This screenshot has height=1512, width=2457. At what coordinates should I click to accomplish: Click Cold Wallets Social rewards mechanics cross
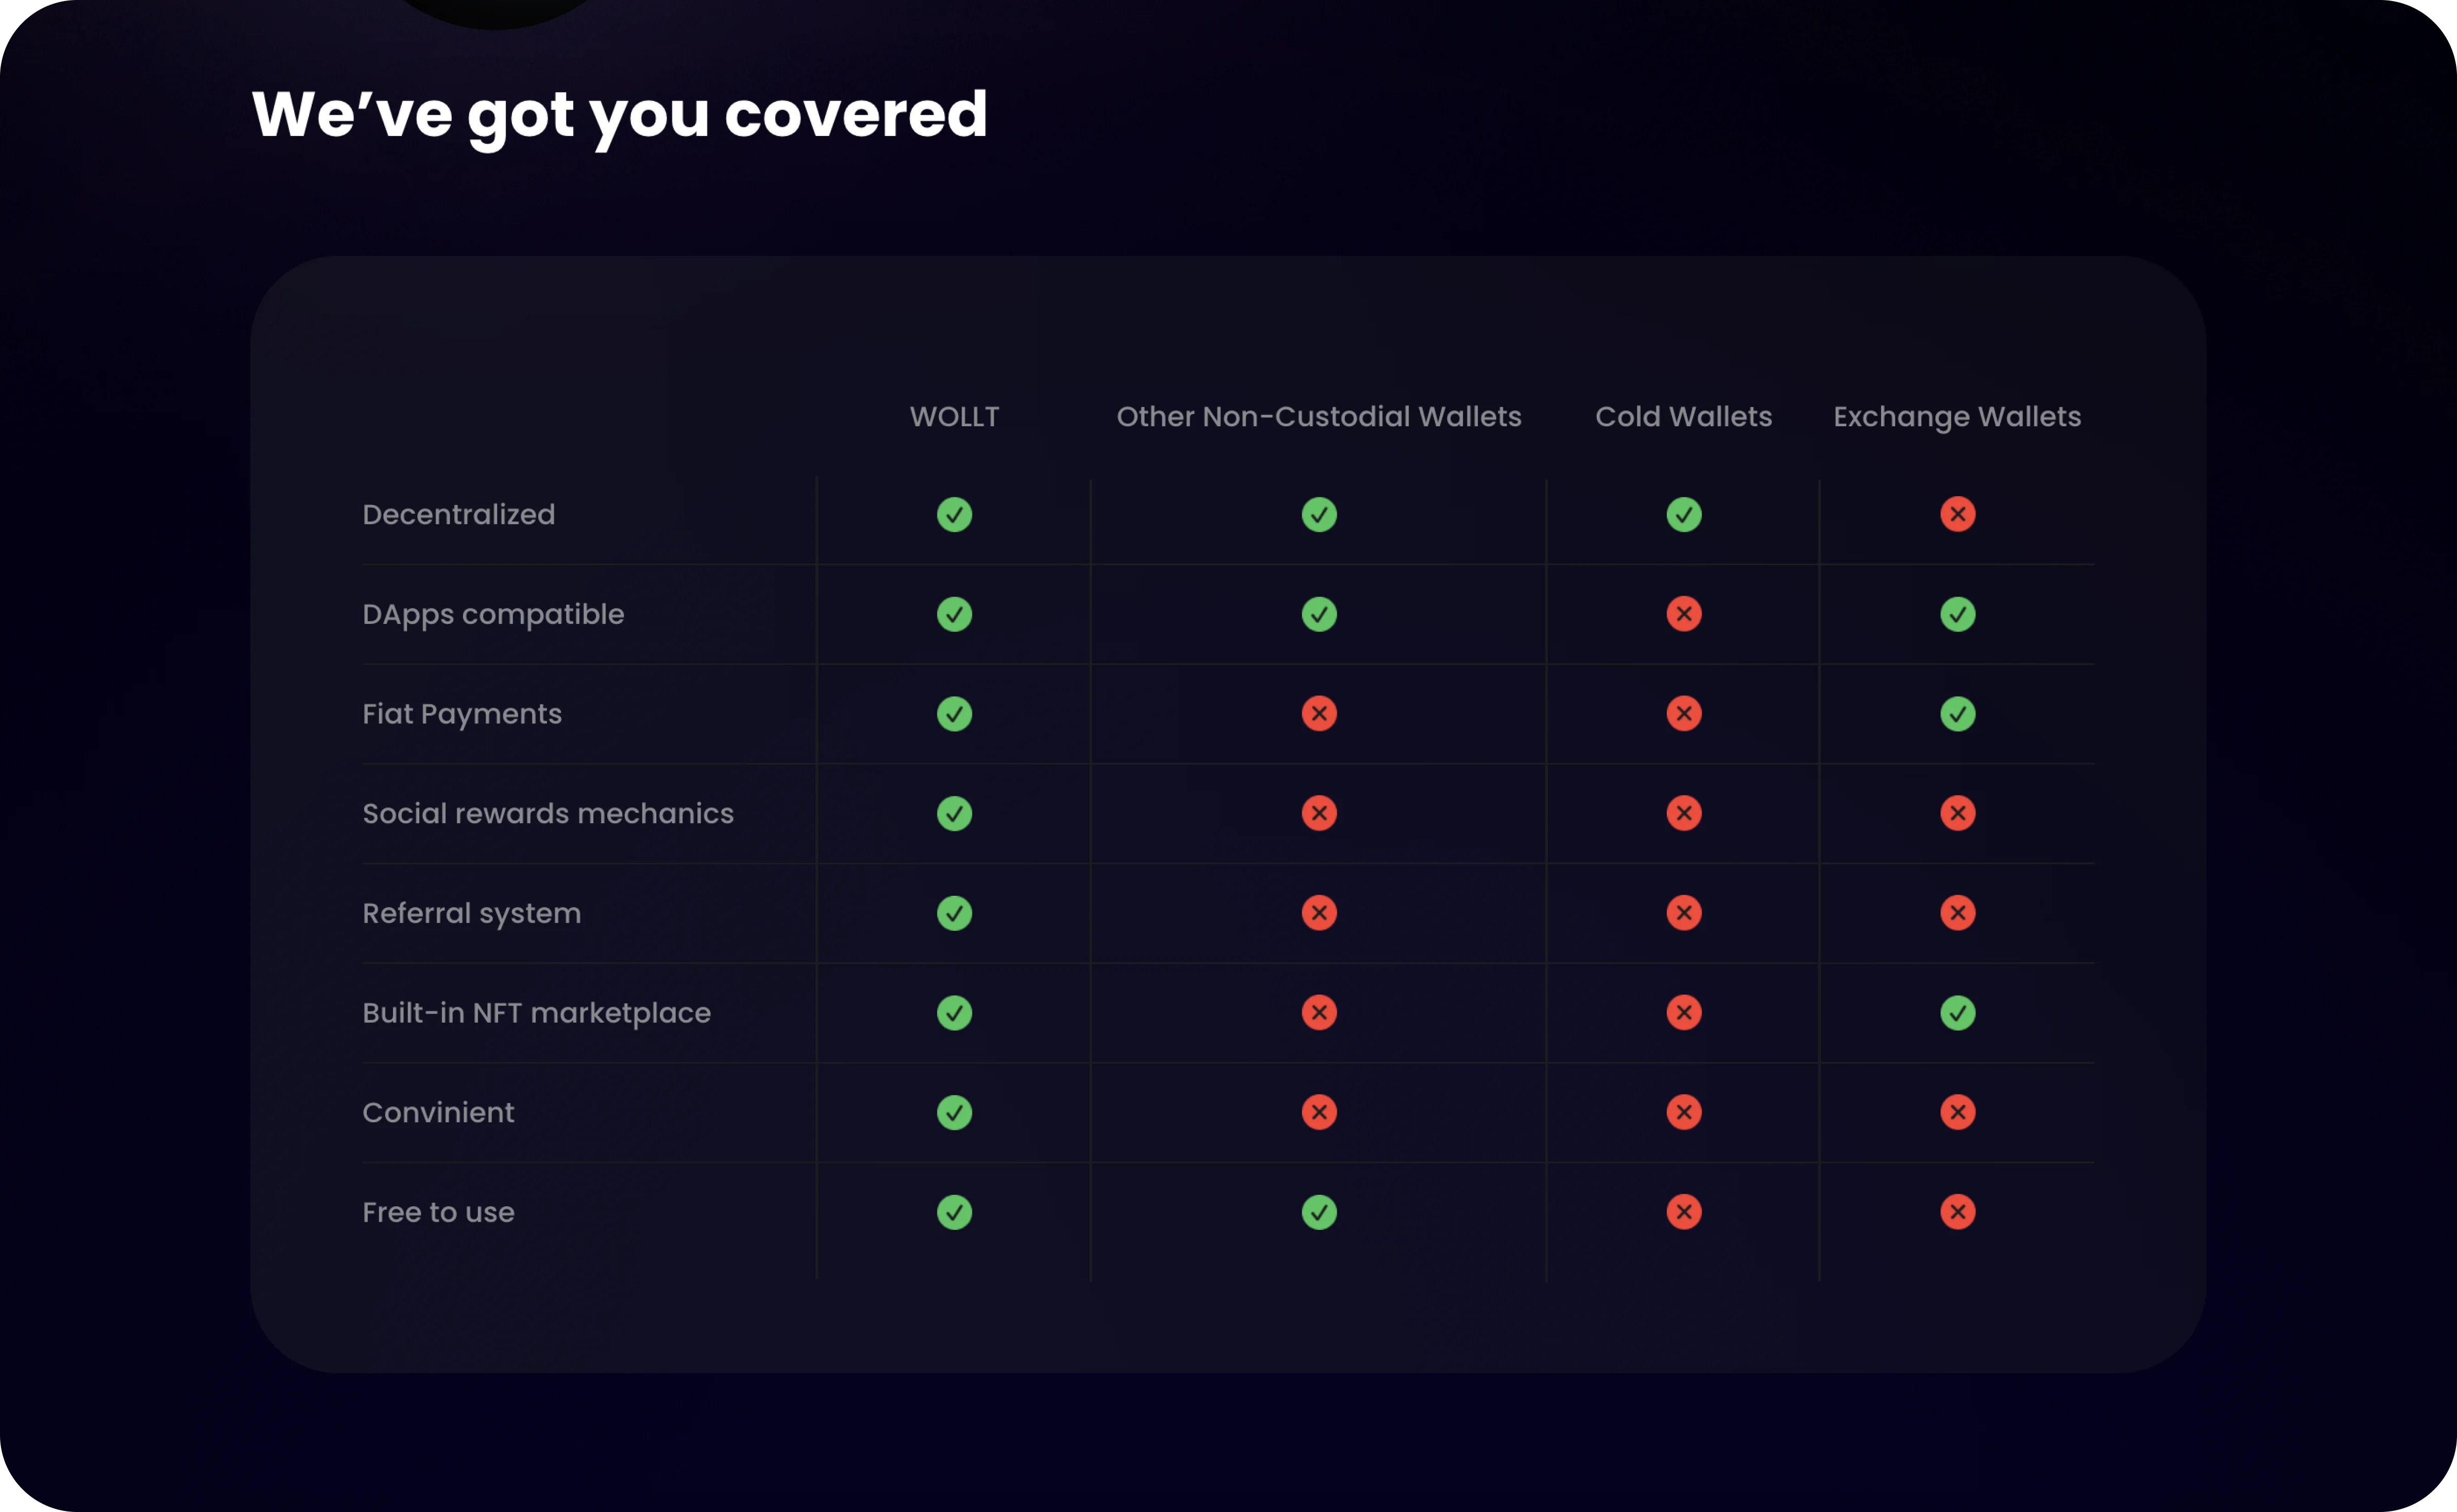1684,813
